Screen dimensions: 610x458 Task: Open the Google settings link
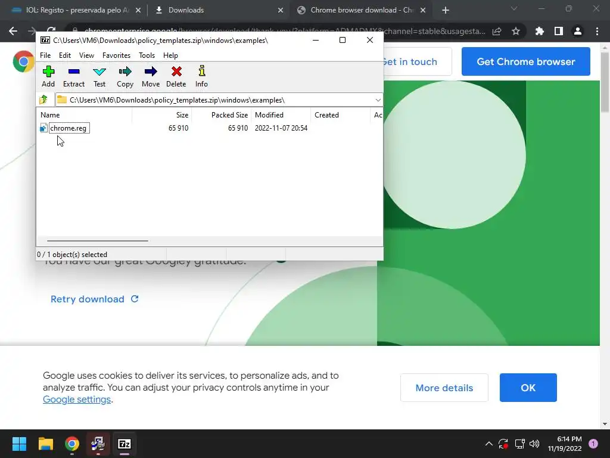(x=77, y=400)
